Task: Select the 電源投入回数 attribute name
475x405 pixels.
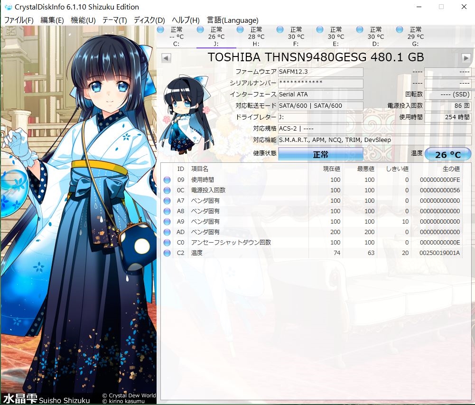Action: pyautogui.click(x=208, y=190)
